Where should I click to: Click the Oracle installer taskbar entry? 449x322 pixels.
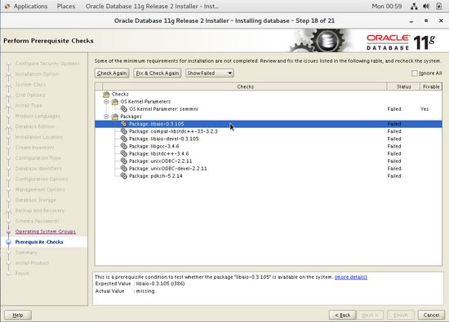click(152, 7)
